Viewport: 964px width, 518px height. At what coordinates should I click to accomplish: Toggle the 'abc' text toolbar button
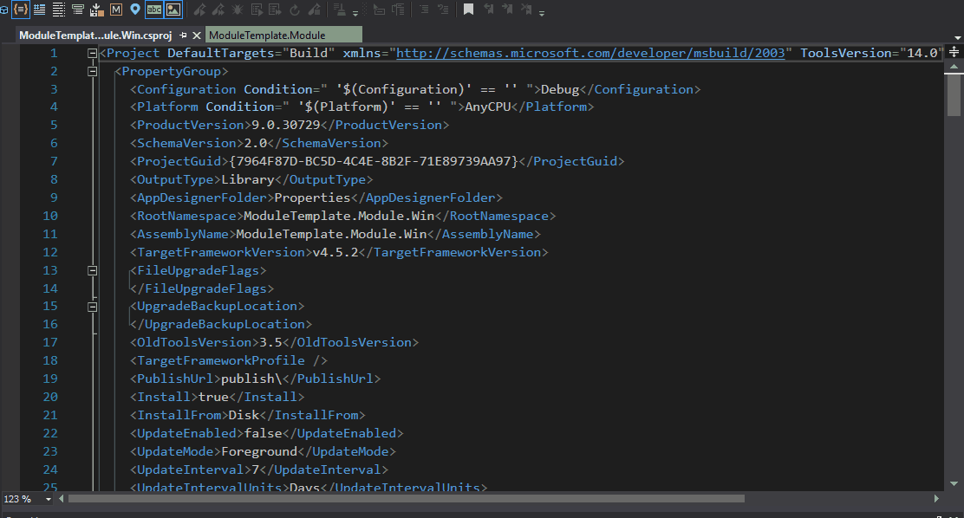tap(153, 10)
